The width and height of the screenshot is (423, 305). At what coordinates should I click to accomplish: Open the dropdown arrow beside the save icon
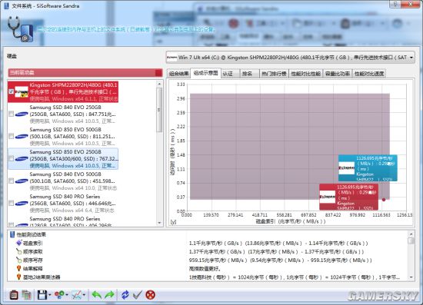tap(50, 295)
